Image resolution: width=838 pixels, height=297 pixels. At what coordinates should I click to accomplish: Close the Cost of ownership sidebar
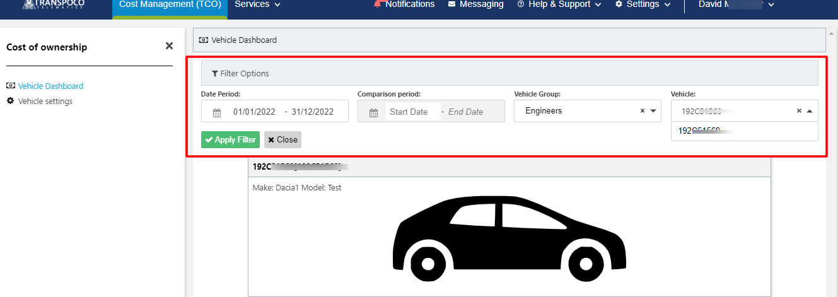169,46
